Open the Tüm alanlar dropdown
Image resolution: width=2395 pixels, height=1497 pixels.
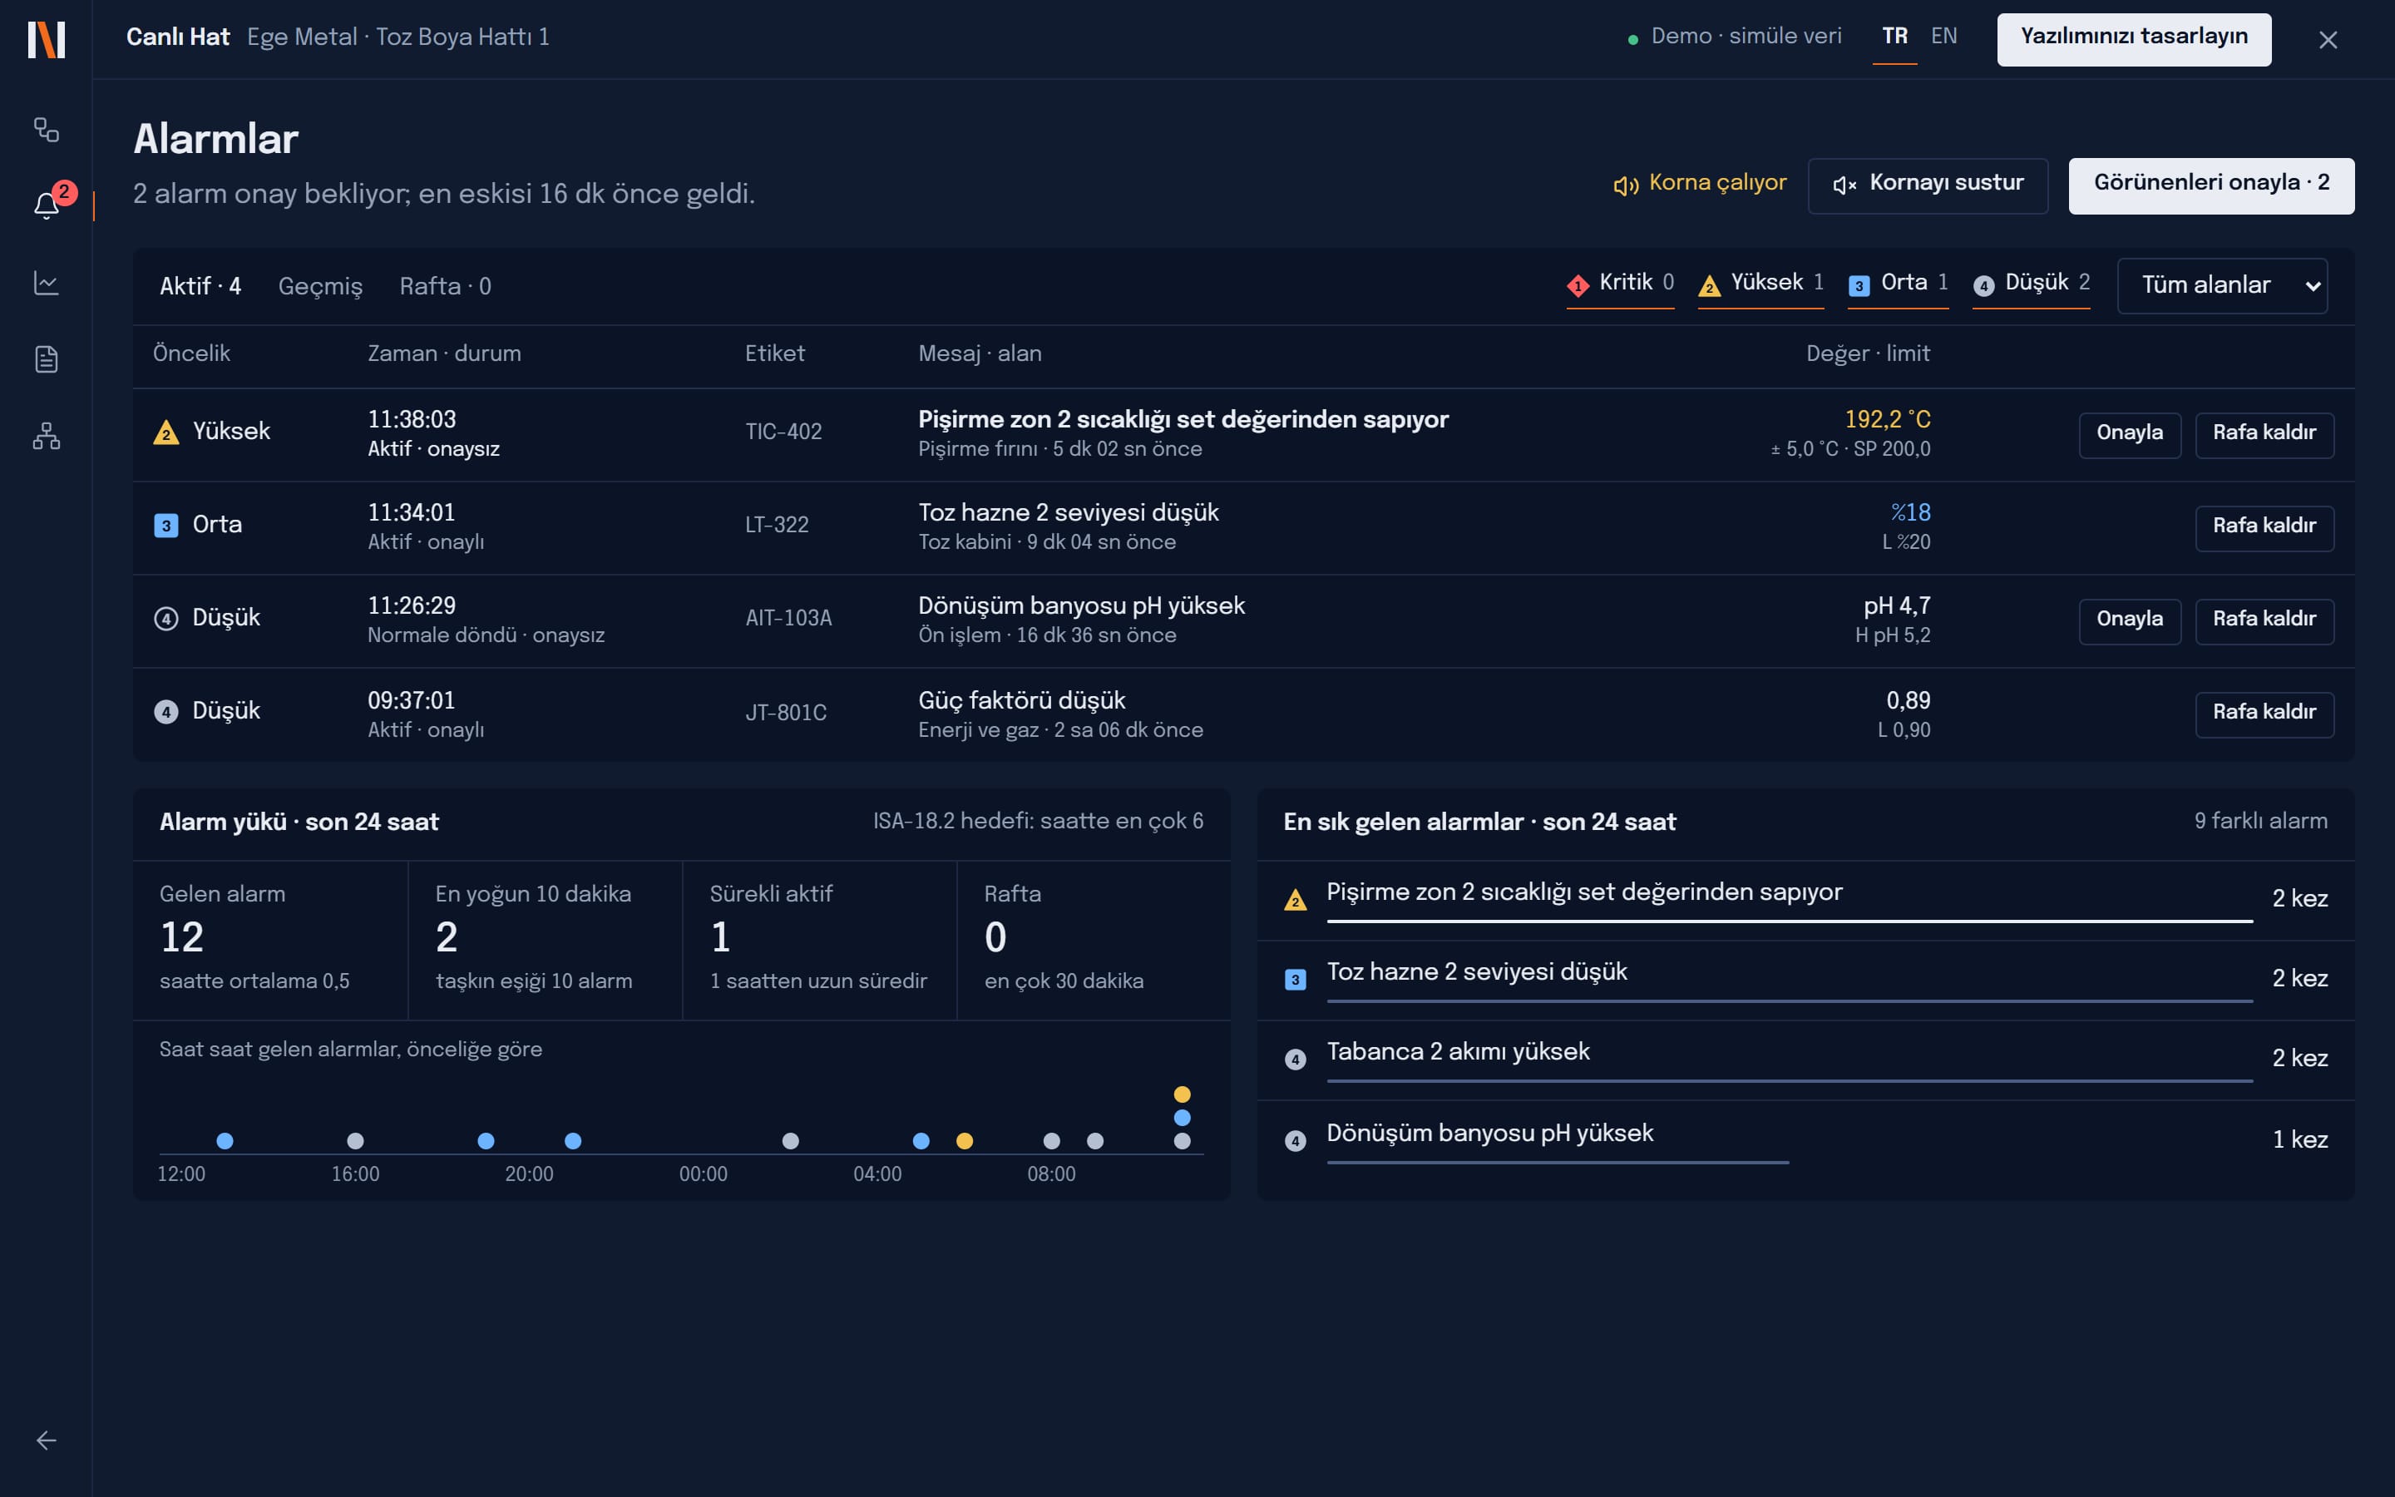click(2222, 286)
